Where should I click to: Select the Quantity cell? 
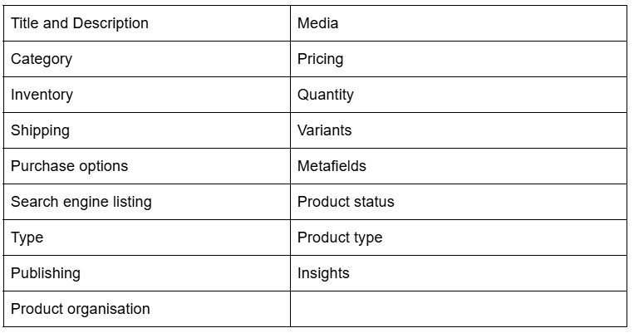[x=459, y=95]
